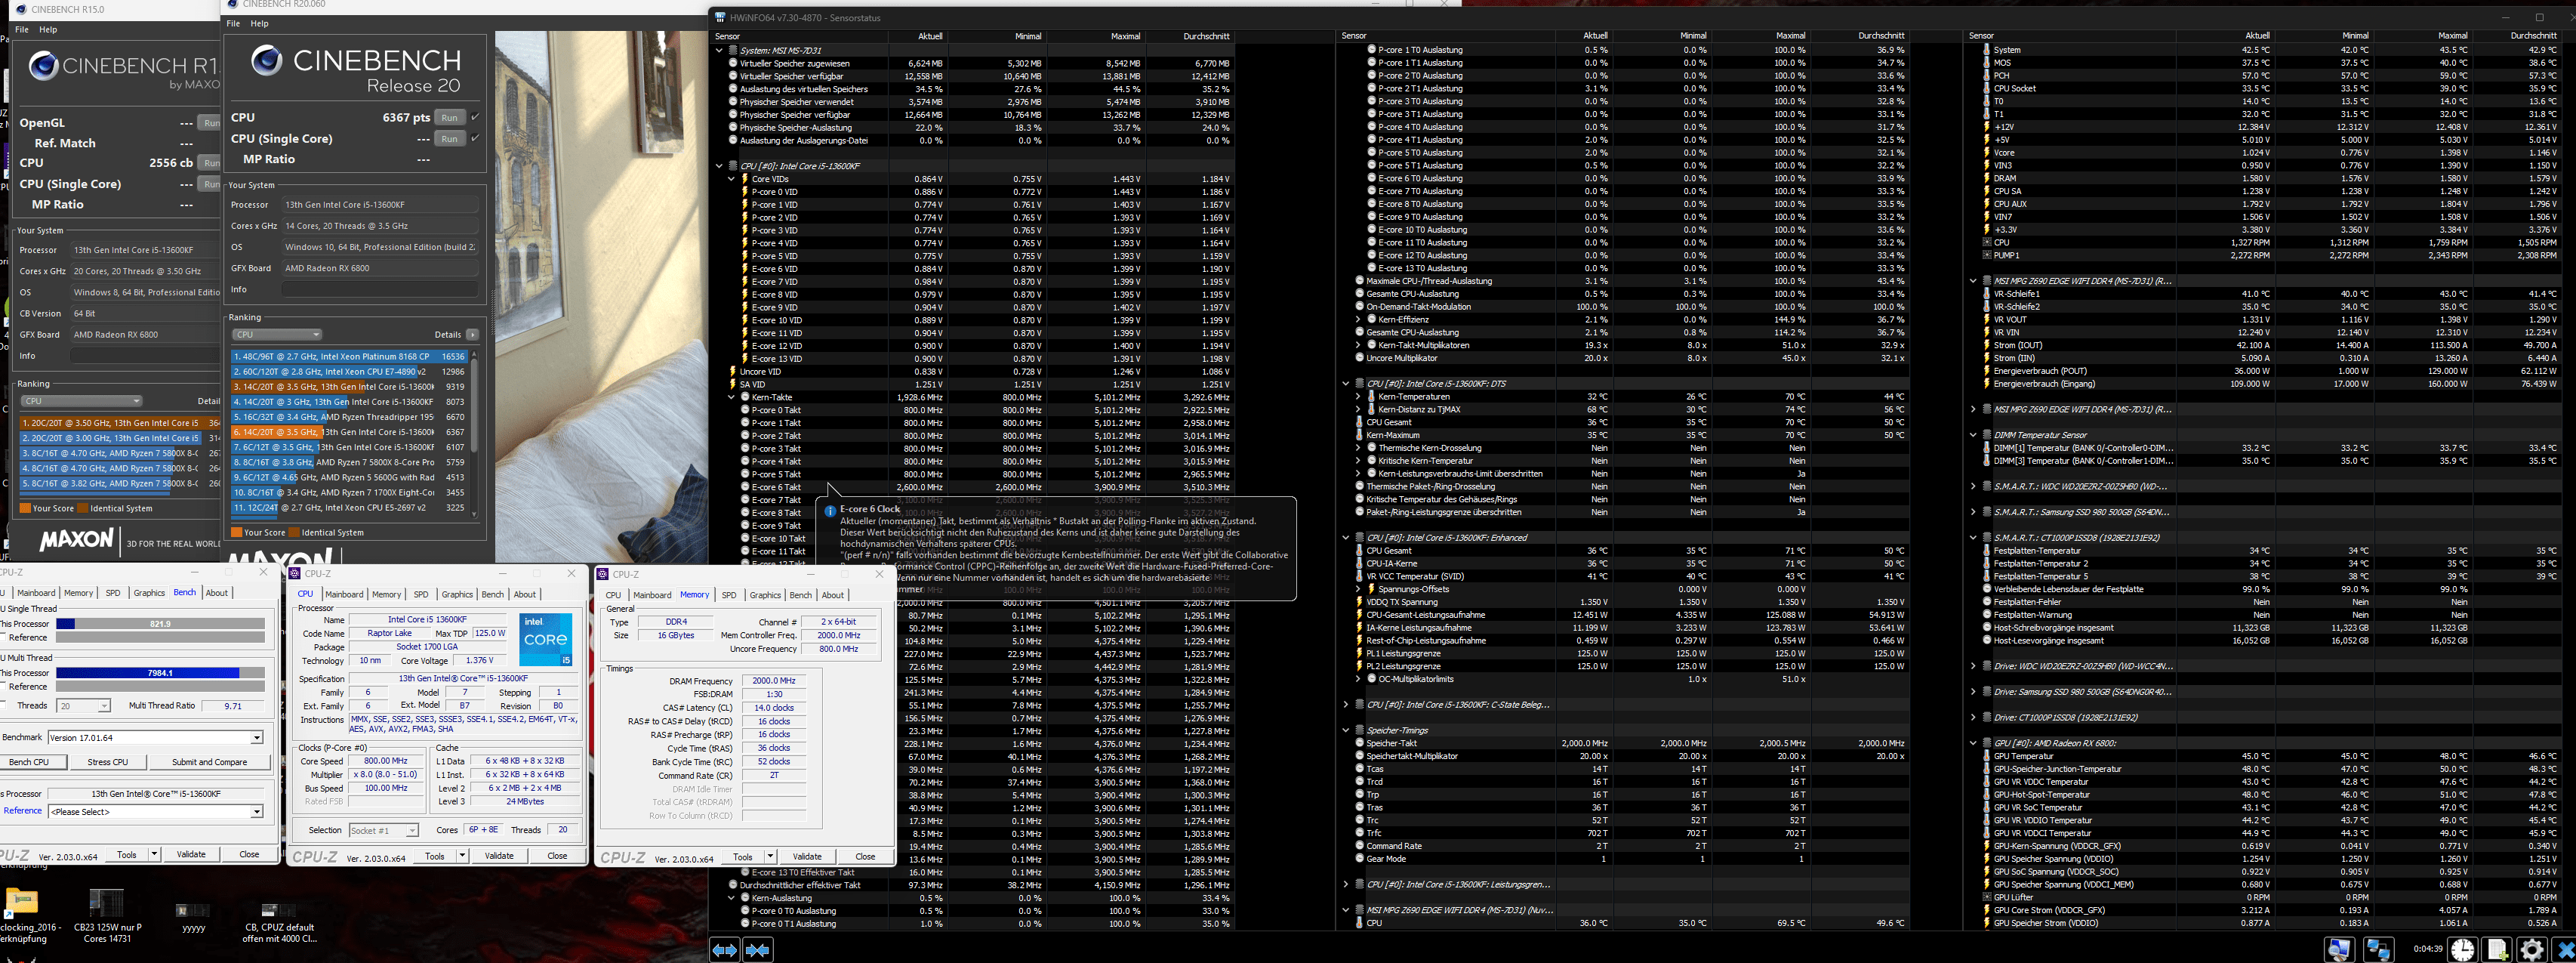This screenshot has height=963, width=2576.
Task: Click the Cinebench R15 sphere logo
Action: click(x=43, y=66)
